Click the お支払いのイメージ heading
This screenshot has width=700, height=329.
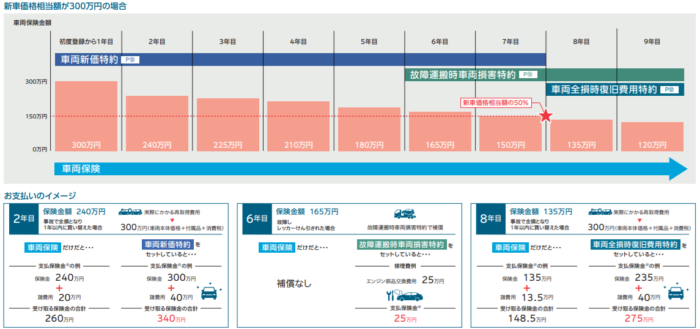pyautogui.click(x=40, y=195)
